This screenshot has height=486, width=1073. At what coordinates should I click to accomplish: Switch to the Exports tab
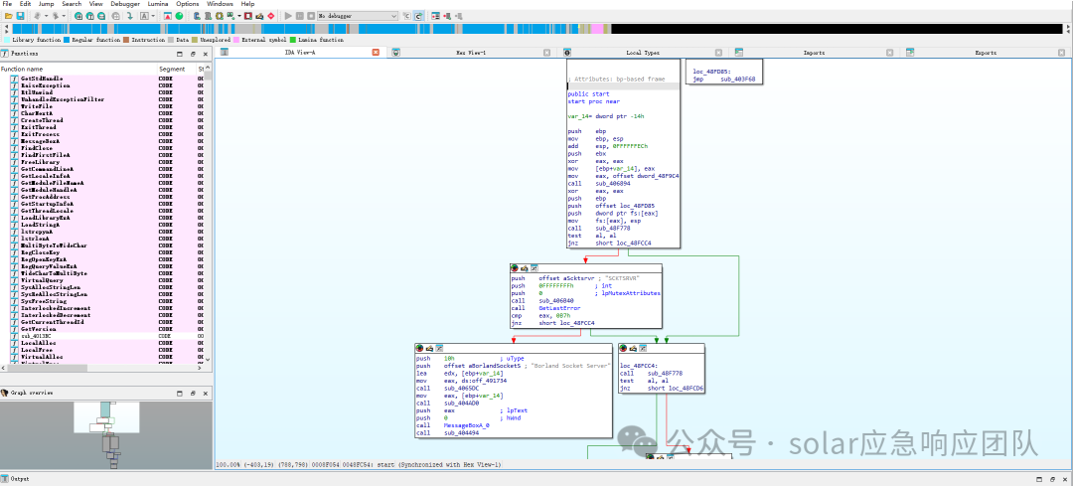(986, 53)
